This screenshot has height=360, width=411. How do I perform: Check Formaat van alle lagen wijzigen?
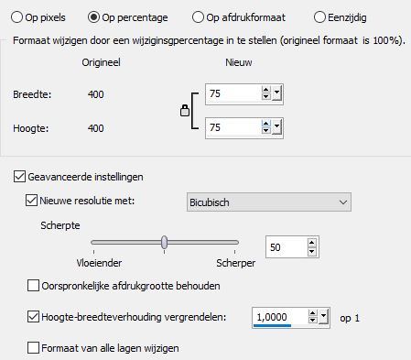tap(33, 348)
